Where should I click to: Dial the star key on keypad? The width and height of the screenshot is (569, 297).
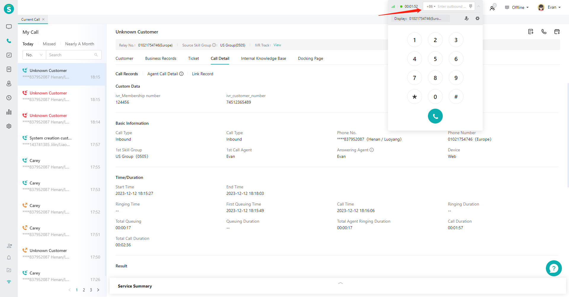[x=415, y=97]
